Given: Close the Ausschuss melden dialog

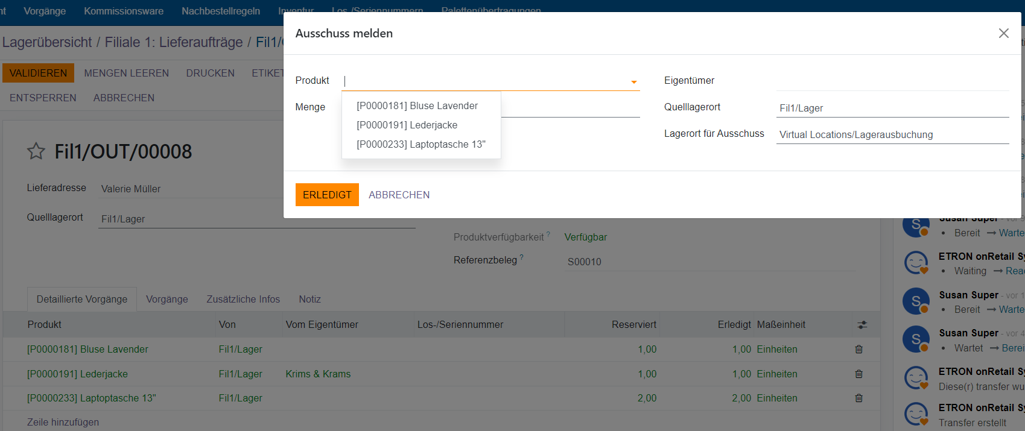Looking at the screenshot, I should point(1003,33).
